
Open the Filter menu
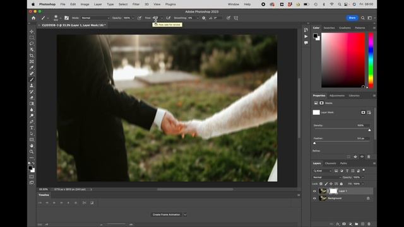136,4
